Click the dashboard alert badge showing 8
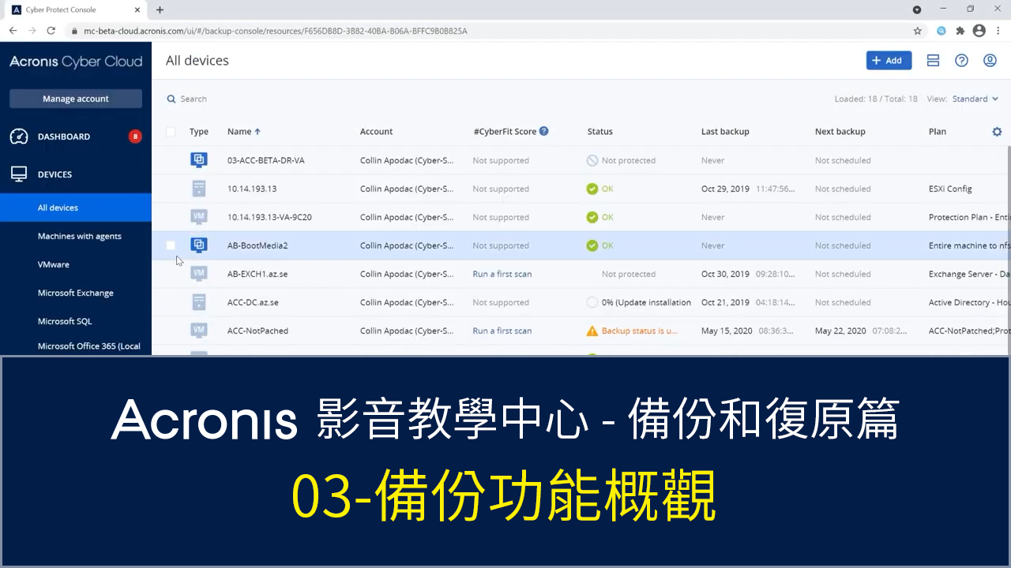Viewport: 1011px width, 568px height. click(135, 136)
